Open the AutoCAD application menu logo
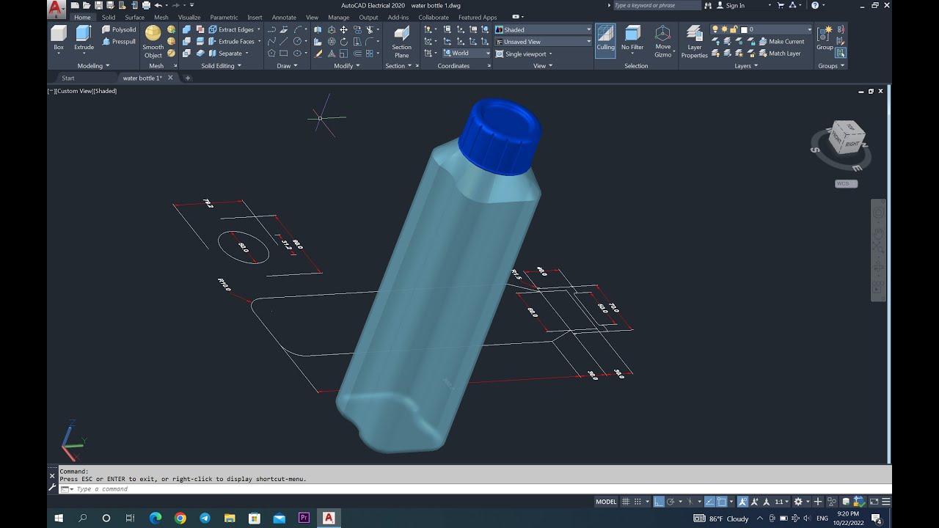 click(56, 8)
